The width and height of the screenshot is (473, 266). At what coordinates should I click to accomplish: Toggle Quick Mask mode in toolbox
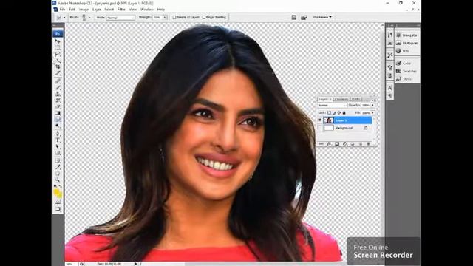(58, 202)
